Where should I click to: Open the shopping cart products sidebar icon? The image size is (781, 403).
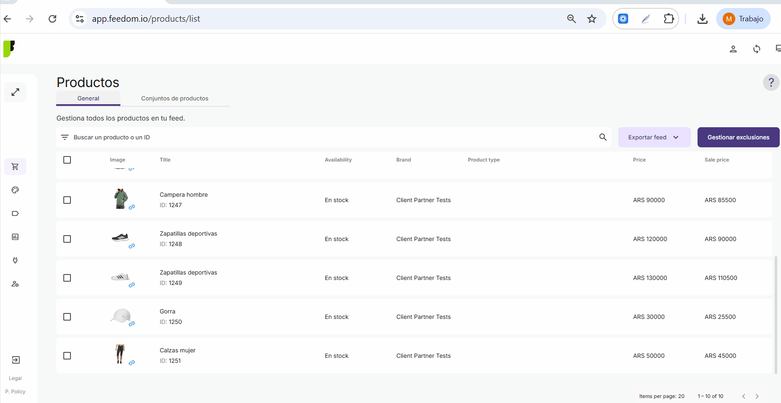tap(15, 167)
